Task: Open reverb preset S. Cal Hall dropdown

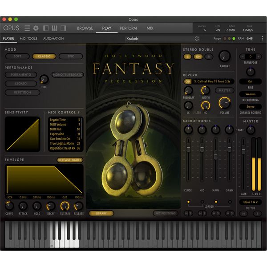Action: (x=212, y=81)
